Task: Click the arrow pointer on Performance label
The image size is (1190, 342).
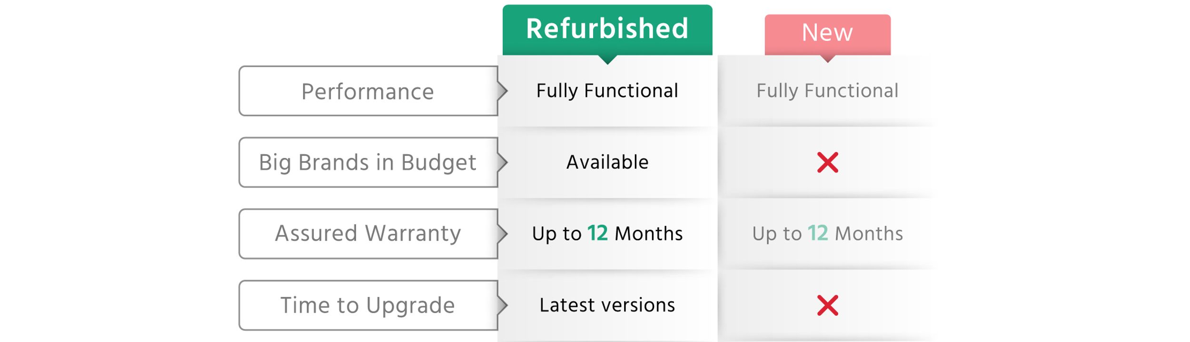Action: coord(503,91)
